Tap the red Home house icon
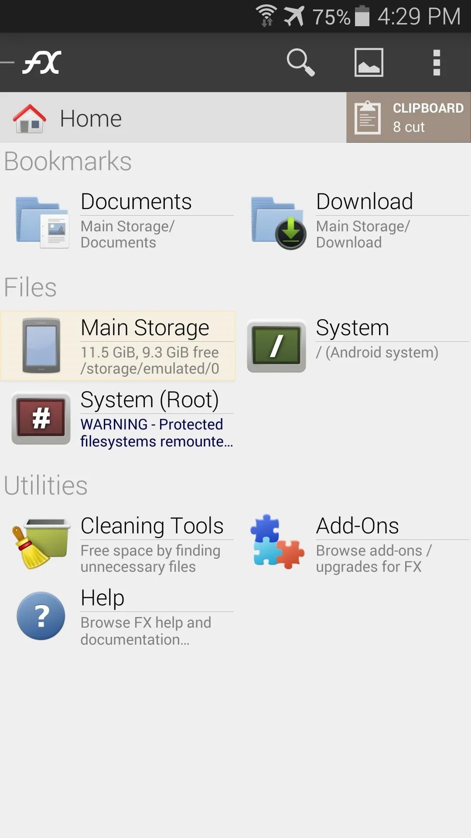Image resolution: width=471 pixels, height=838 pixels. 29,118
